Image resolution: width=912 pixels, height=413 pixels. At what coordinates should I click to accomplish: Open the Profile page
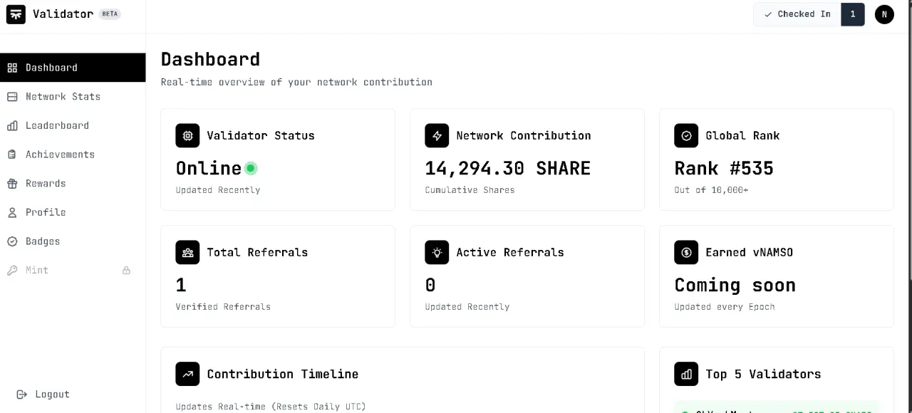click(73, 212)
